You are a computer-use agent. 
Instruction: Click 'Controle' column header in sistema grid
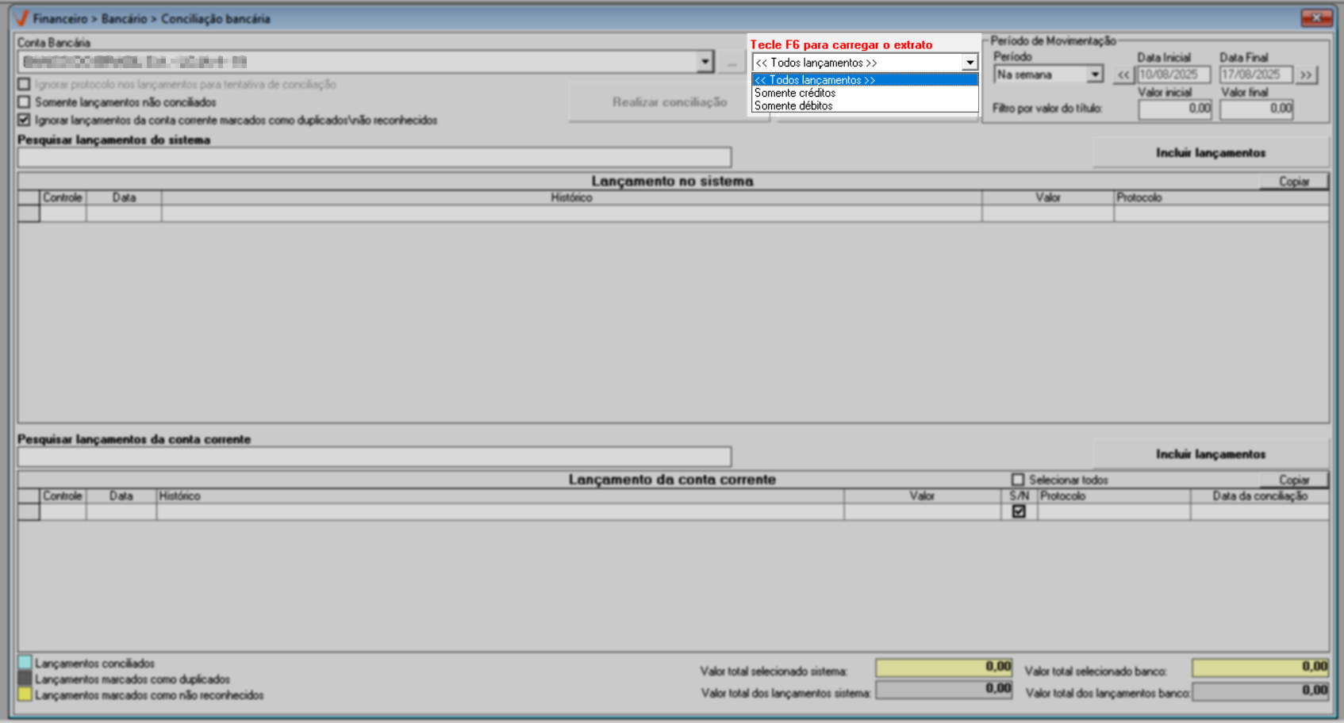pyautogui.click(x=63, y=197)
